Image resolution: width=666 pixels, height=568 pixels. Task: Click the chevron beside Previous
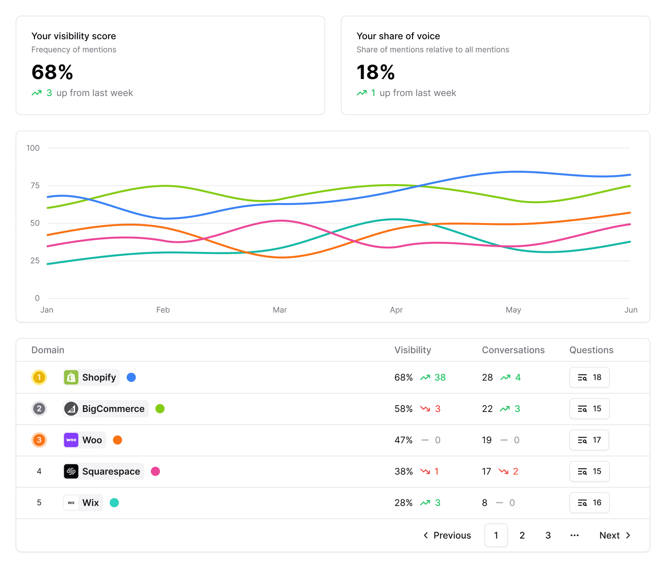coord(426,535)
